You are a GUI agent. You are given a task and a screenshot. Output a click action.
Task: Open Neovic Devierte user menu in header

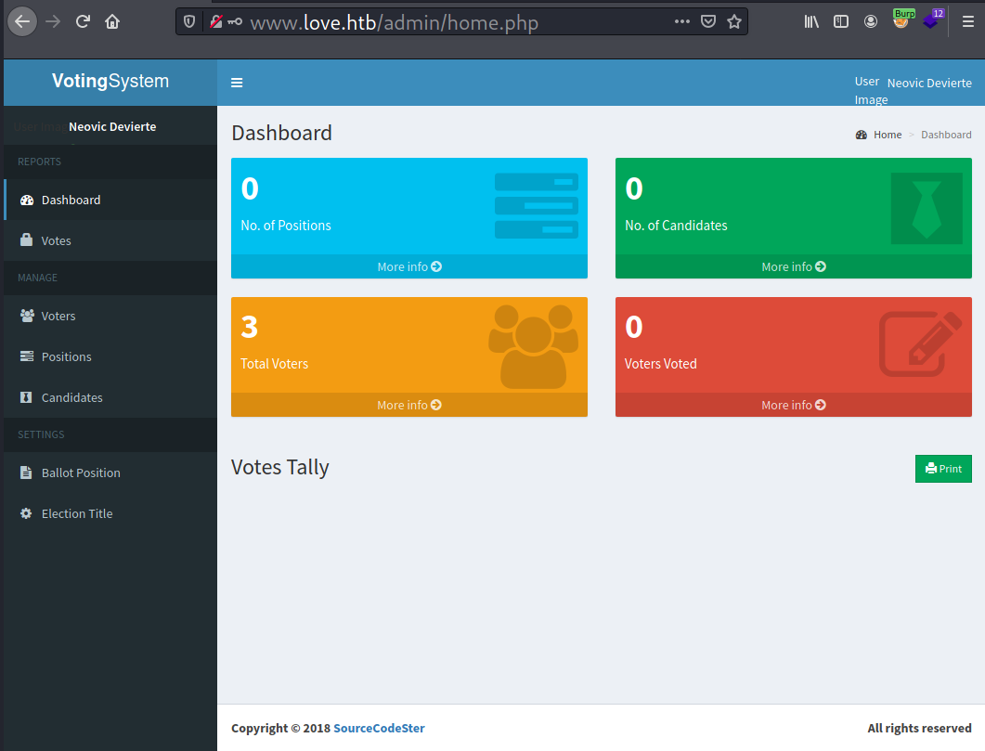(928, 83)
